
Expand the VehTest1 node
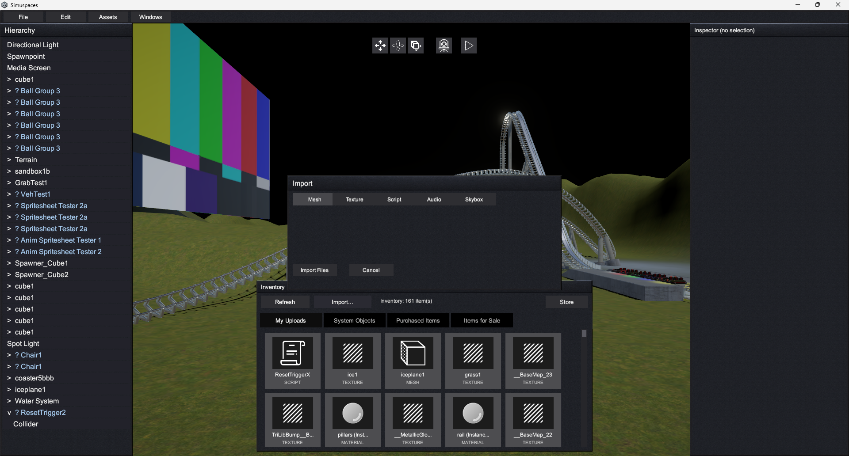(9, 194)
